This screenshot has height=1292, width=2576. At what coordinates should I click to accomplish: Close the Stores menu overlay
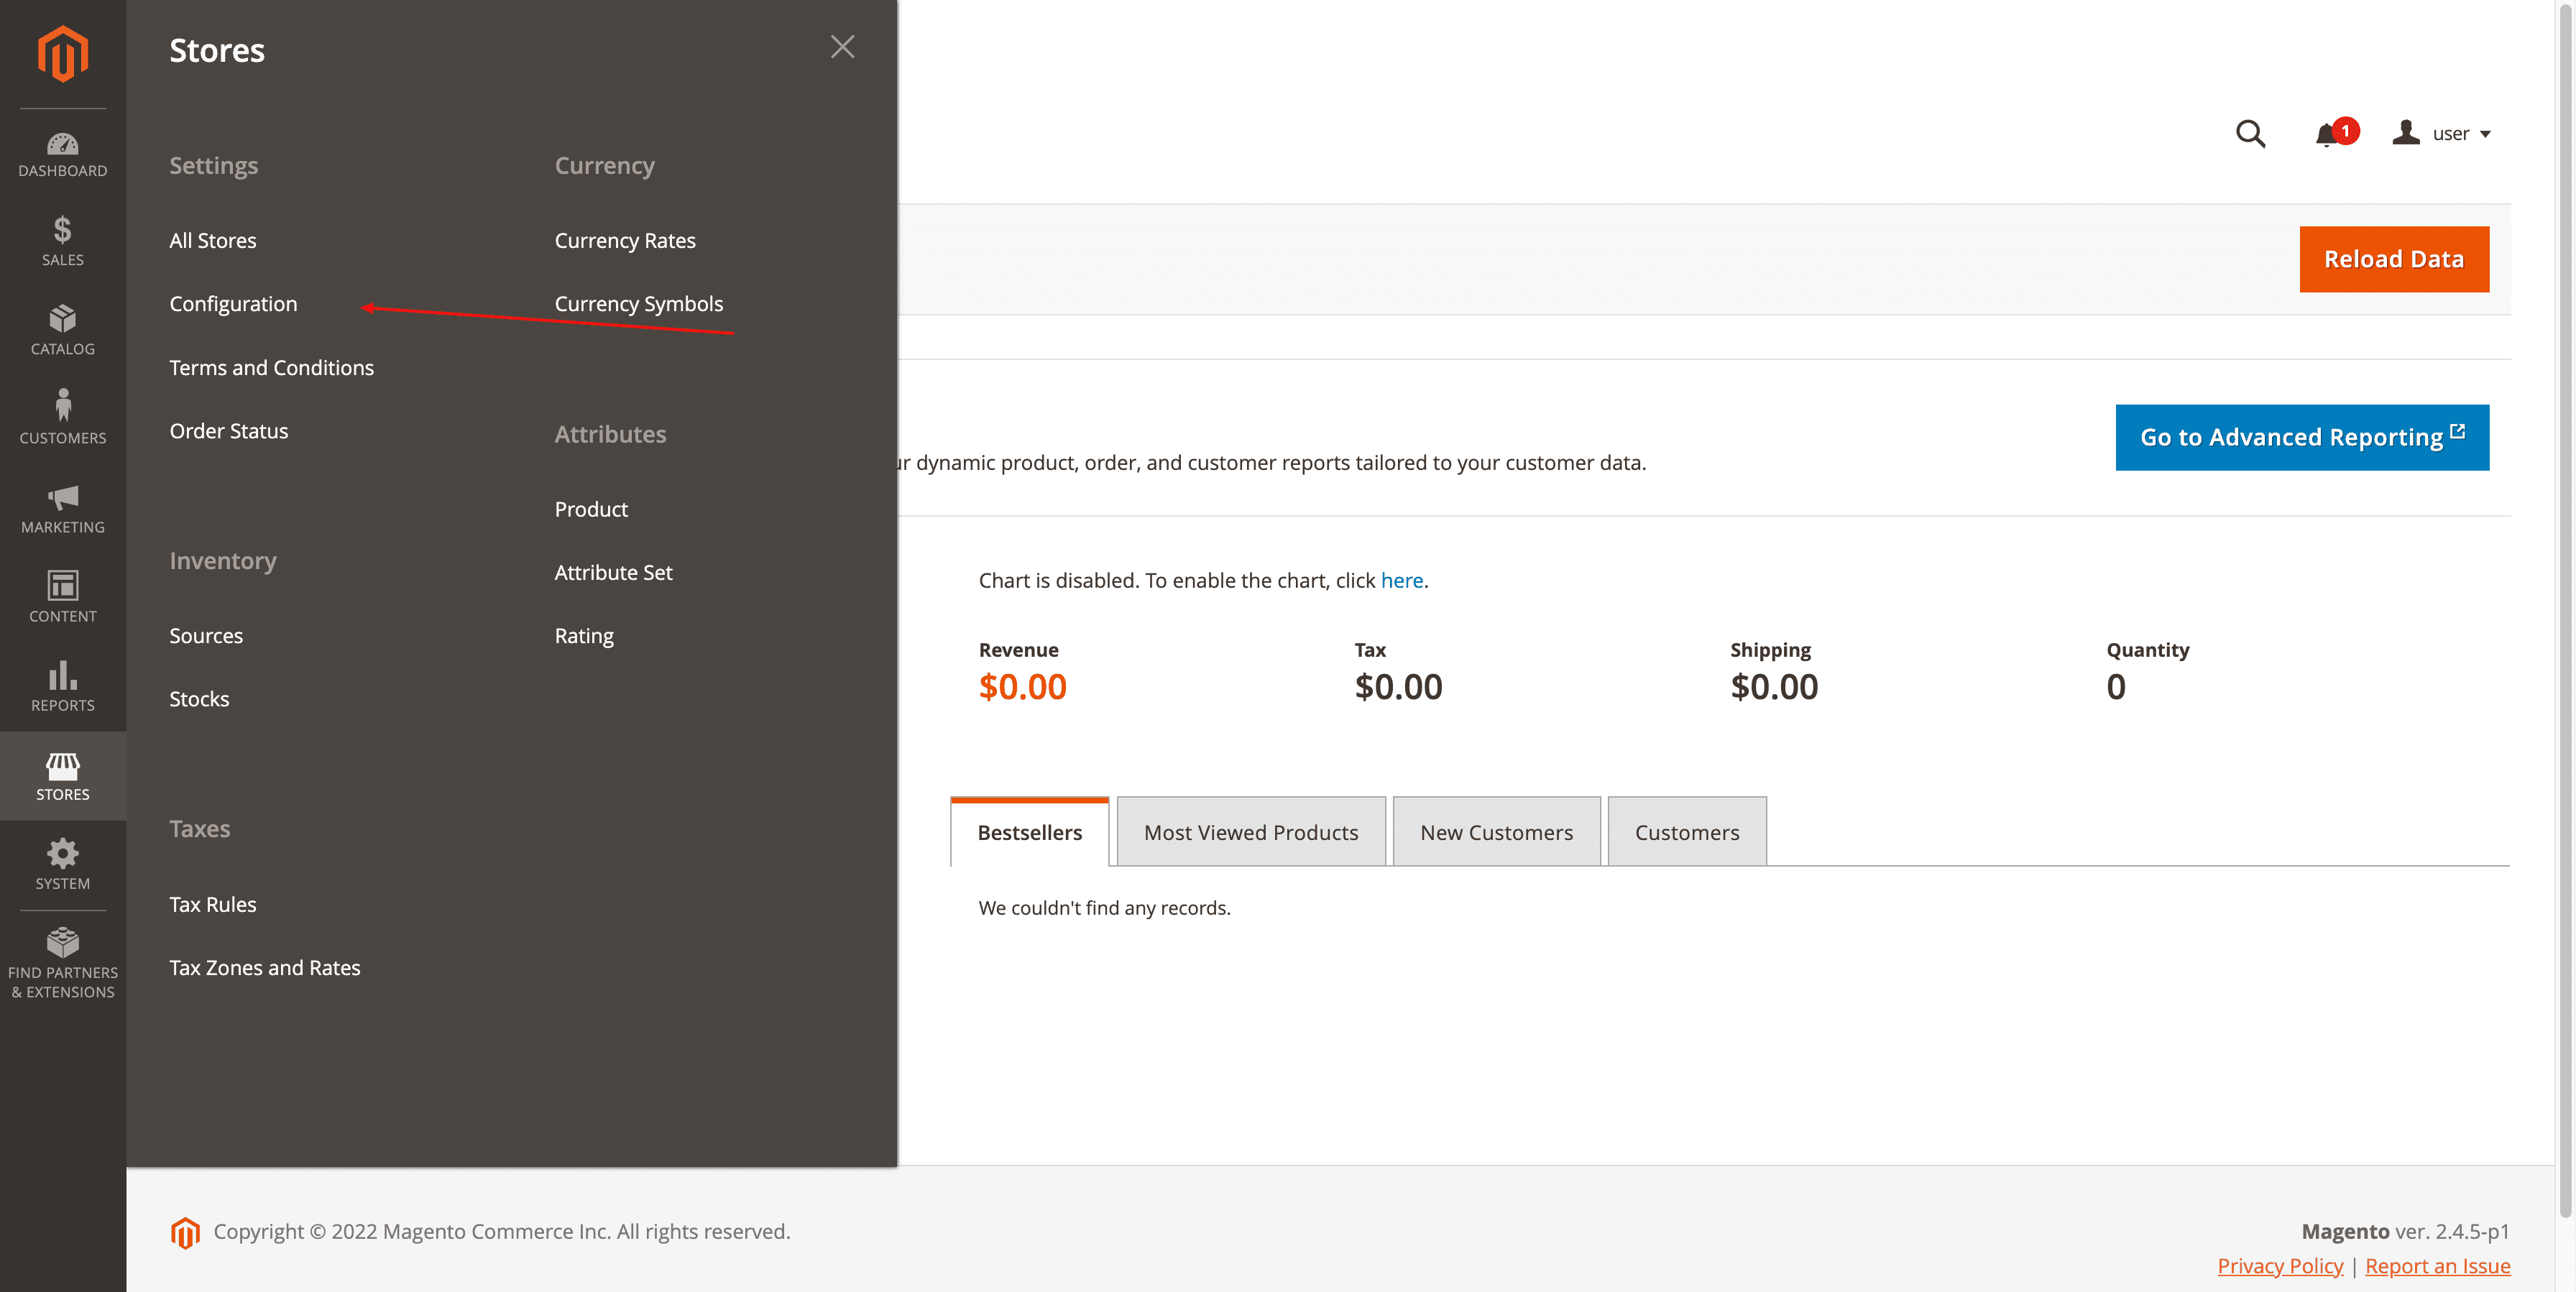[x=842, y=47]
